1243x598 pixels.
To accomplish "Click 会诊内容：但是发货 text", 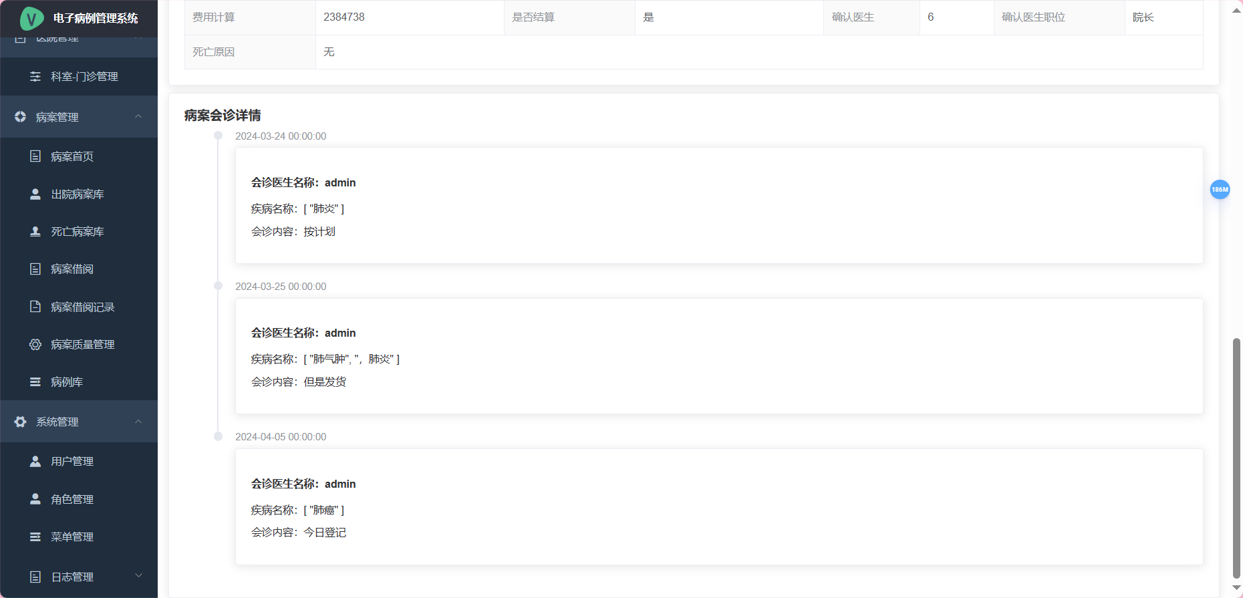I will (x=299, y=382).
